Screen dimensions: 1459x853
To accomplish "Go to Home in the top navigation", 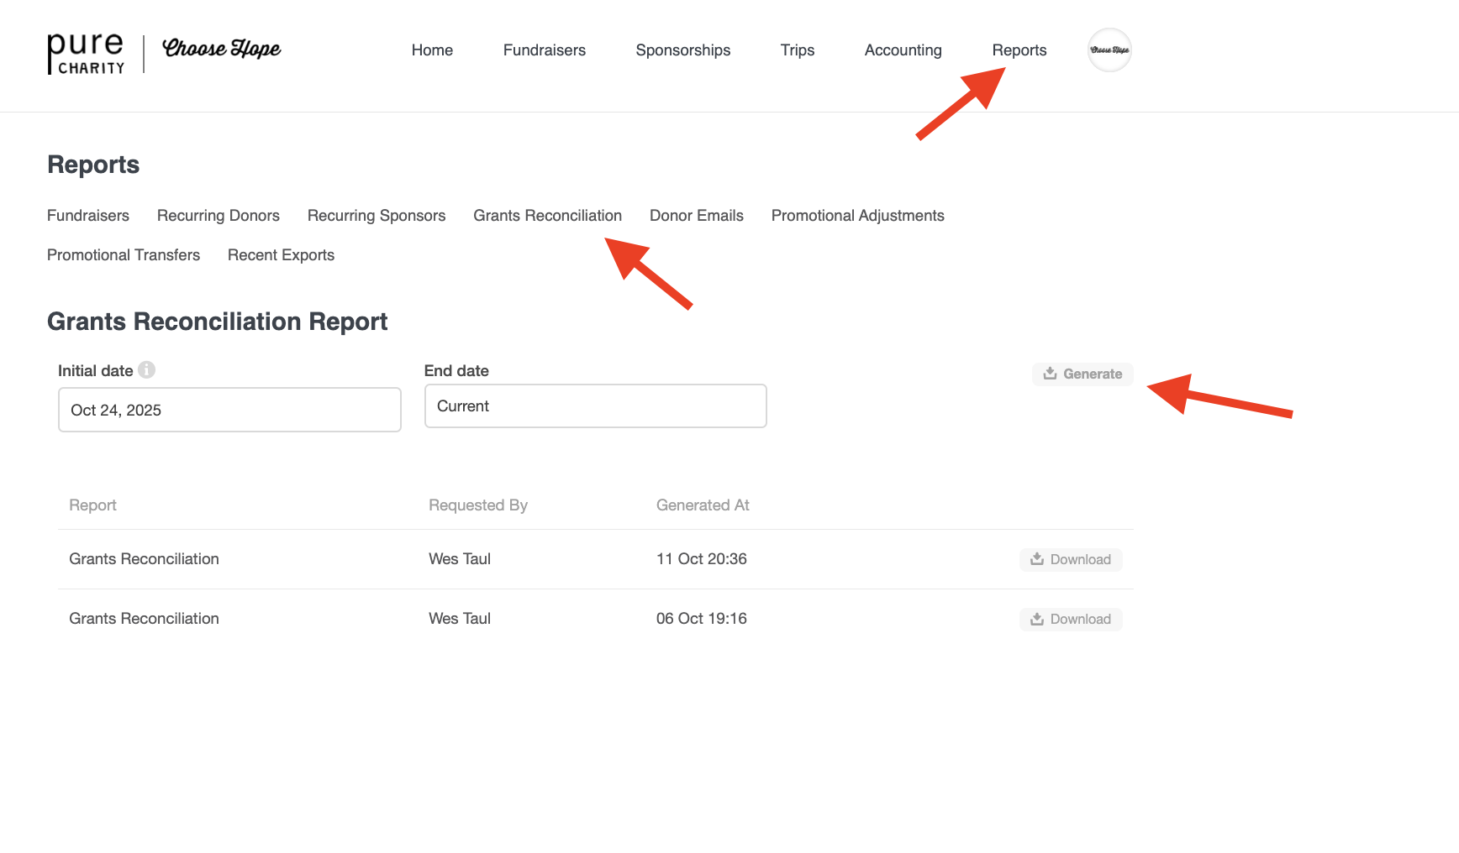I will coord(432,50).
